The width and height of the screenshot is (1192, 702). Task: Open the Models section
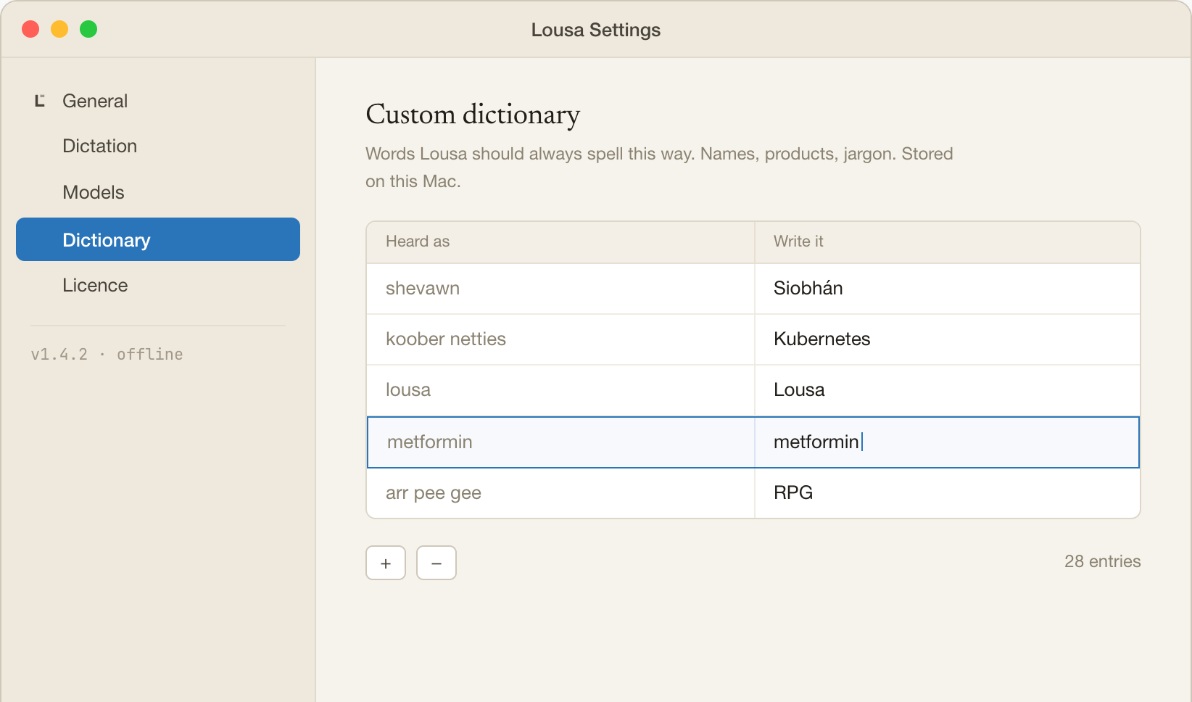(x=158, y=192)
